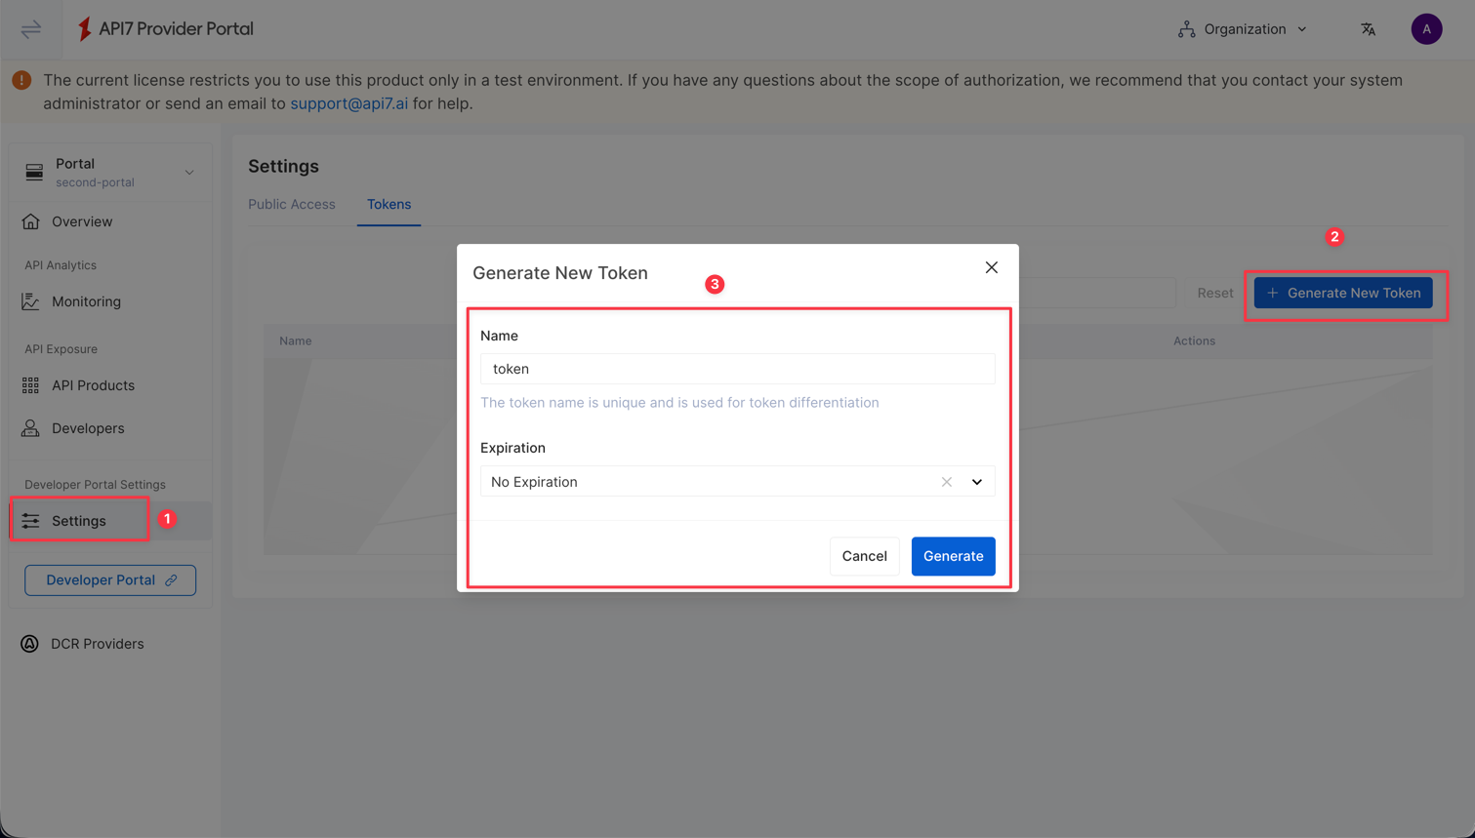The image size is (1475, 838).
Task: Select the Tokens tab
Action: pyautogui.click(x=389, y=204)
